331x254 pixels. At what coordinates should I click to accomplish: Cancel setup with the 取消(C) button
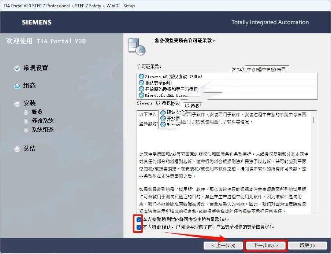pyautogui.click(x=307, y=245)
